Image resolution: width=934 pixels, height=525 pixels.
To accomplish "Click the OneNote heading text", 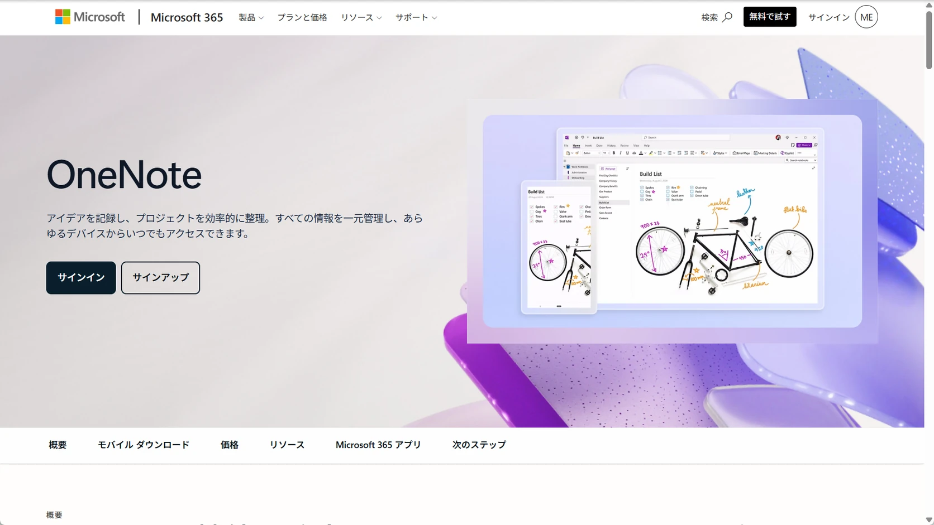I will (x=124, y=175).
